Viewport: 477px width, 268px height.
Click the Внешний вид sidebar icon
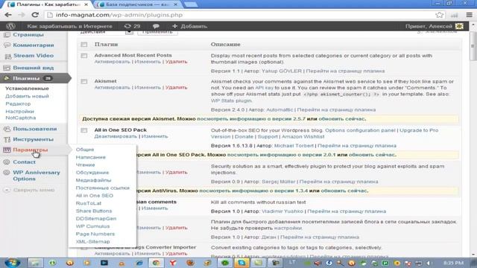coord(7,68)
